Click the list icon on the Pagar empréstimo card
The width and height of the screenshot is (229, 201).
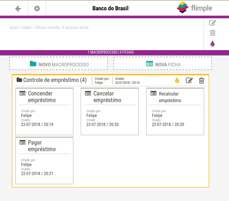coord(22,142)
